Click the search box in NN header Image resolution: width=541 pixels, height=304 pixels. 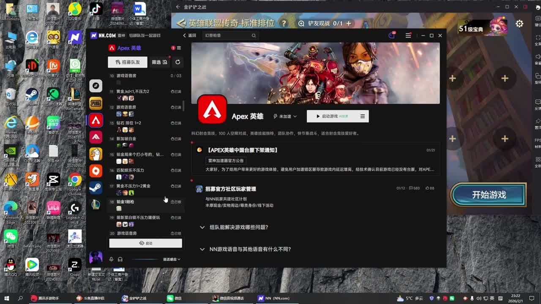tap(230, 36)
